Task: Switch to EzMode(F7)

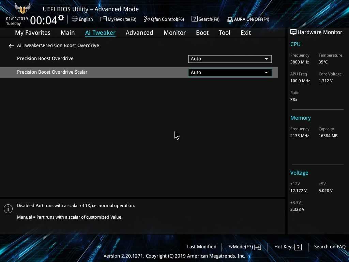Action: click(x=244, y=247)
